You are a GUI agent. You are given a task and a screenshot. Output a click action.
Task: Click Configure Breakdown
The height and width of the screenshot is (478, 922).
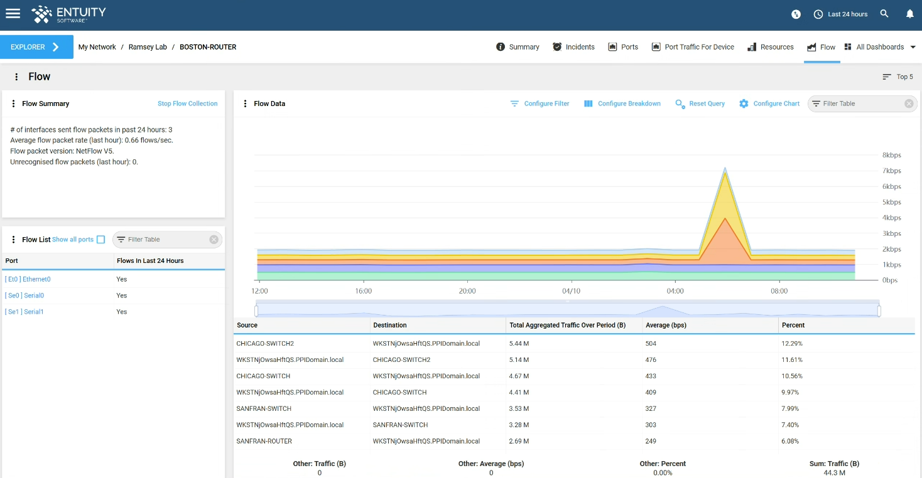coord(622,104)
